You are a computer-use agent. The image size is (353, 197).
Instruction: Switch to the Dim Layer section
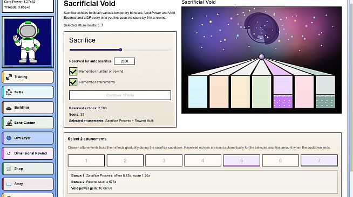click(x=28, y=138)
